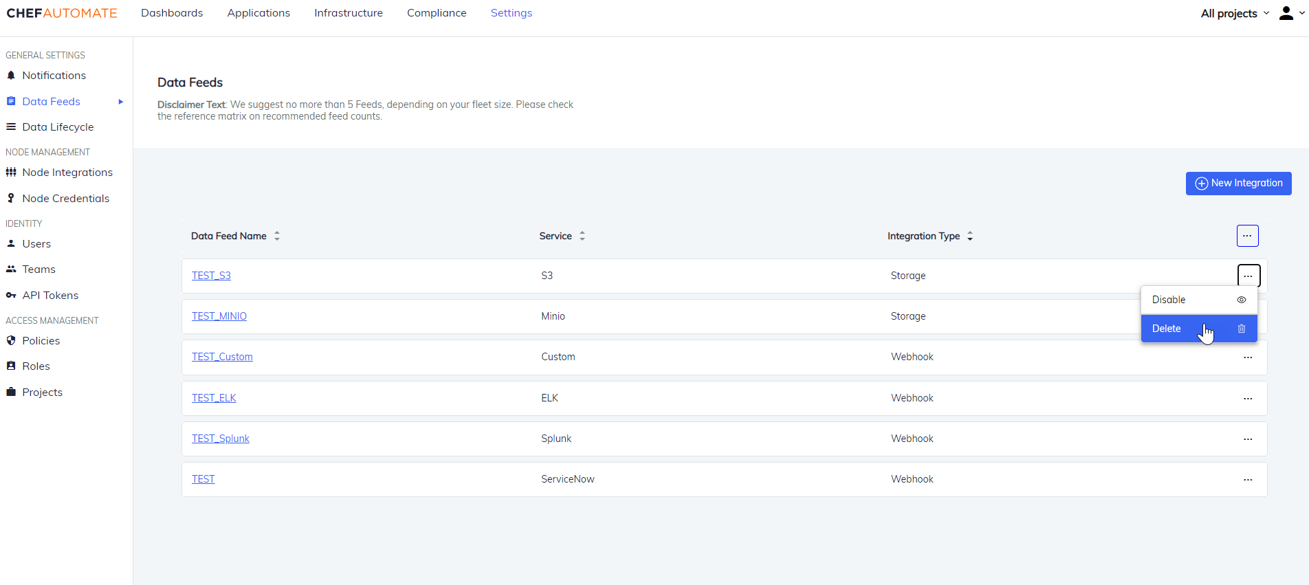Screen dimensions: 1309x585
Task: Sort by Integration Type column
Action: 970,236
